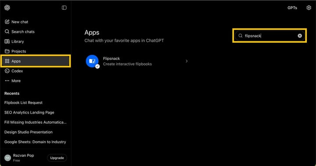Screen dimensions: 316x166
Task: Go to Projects
Action: [36, 51]
